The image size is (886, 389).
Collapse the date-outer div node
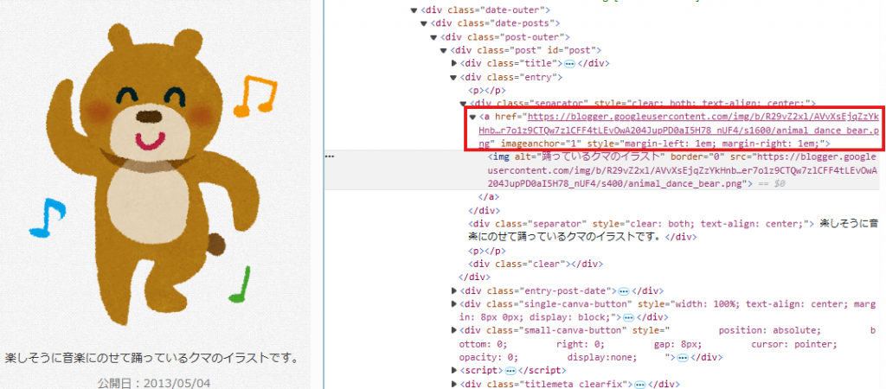click(x=414, y=10)
